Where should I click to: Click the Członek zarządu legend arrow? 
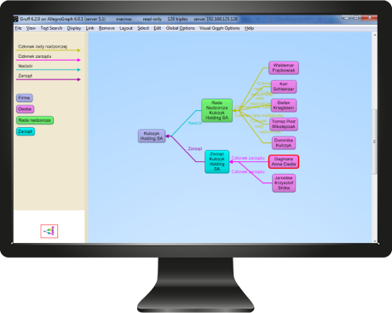click(49, 60)
